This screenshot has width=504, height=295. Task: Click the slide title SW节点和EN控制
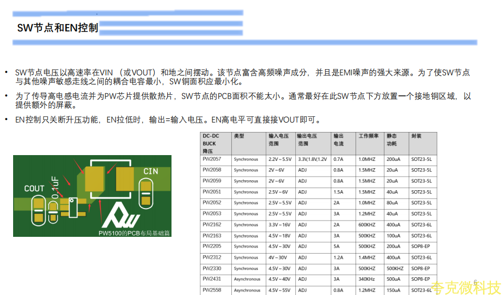click(x=58, y=28)
